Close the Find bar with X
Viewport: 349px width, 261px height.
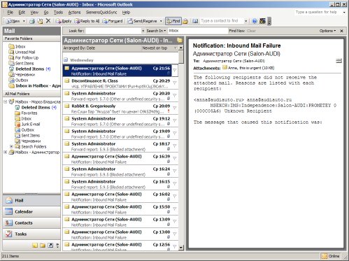(x=341, y=31)
